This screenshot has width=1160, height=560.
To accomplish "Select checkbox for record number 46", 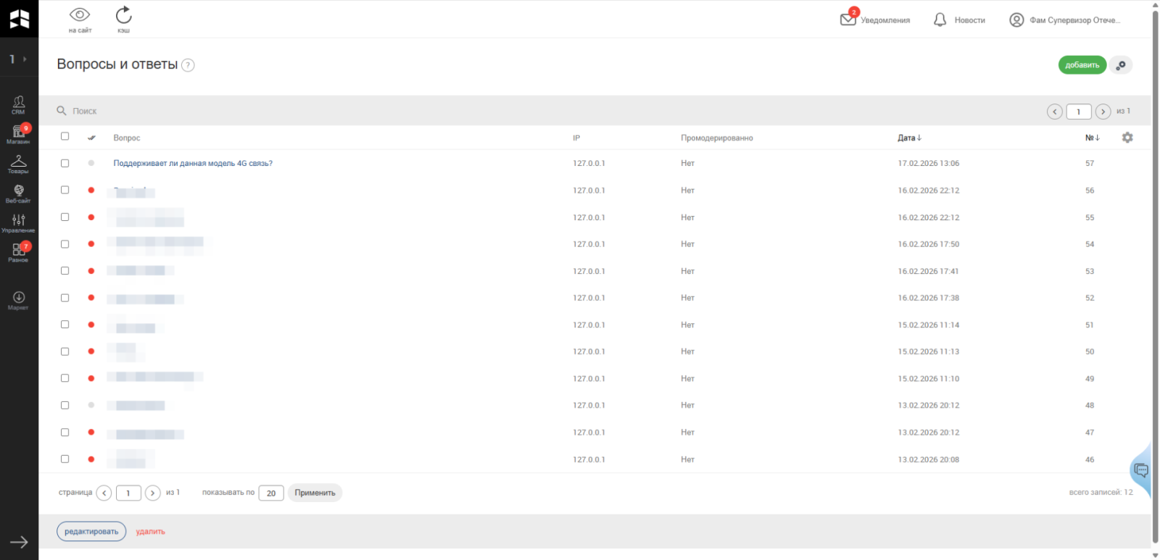I will click(x=65, y=459).
